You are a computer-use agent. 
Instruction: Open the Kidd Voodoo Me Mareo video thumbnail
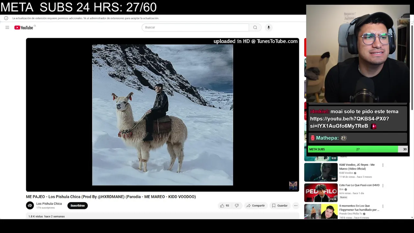click(x=321, y=172)
